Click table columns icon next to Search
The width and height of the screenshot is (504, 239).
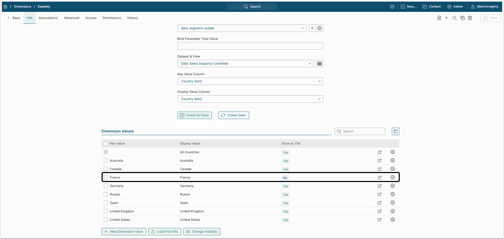(395, 131)
